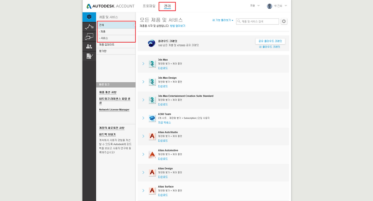373x201 pixels.
Task: Select '- 제품' in the left menu
Action: 116,32
